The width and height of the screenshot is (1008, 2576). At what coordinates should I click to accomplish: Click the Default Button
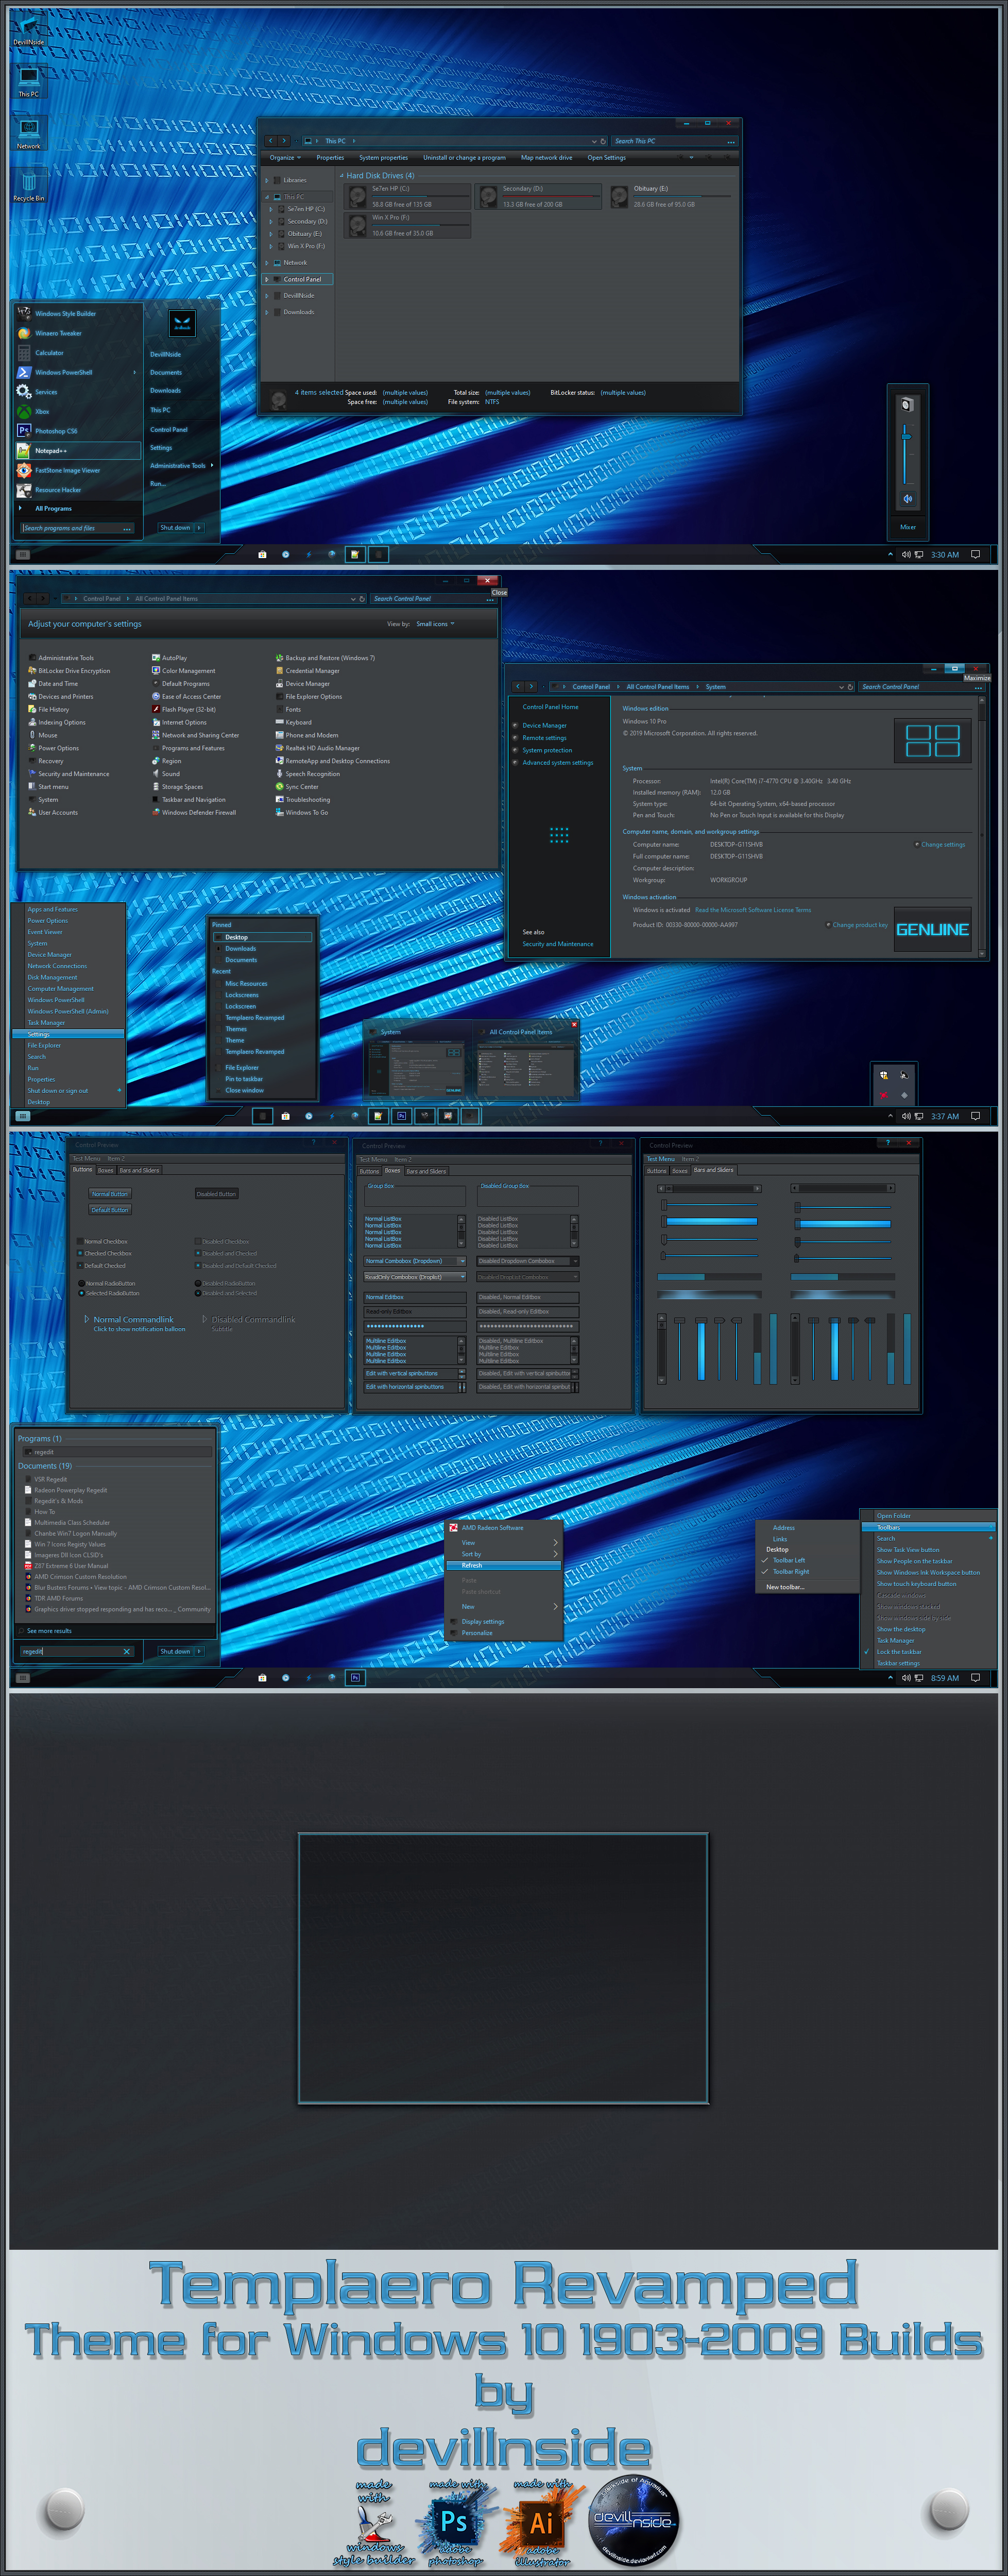110,1210
